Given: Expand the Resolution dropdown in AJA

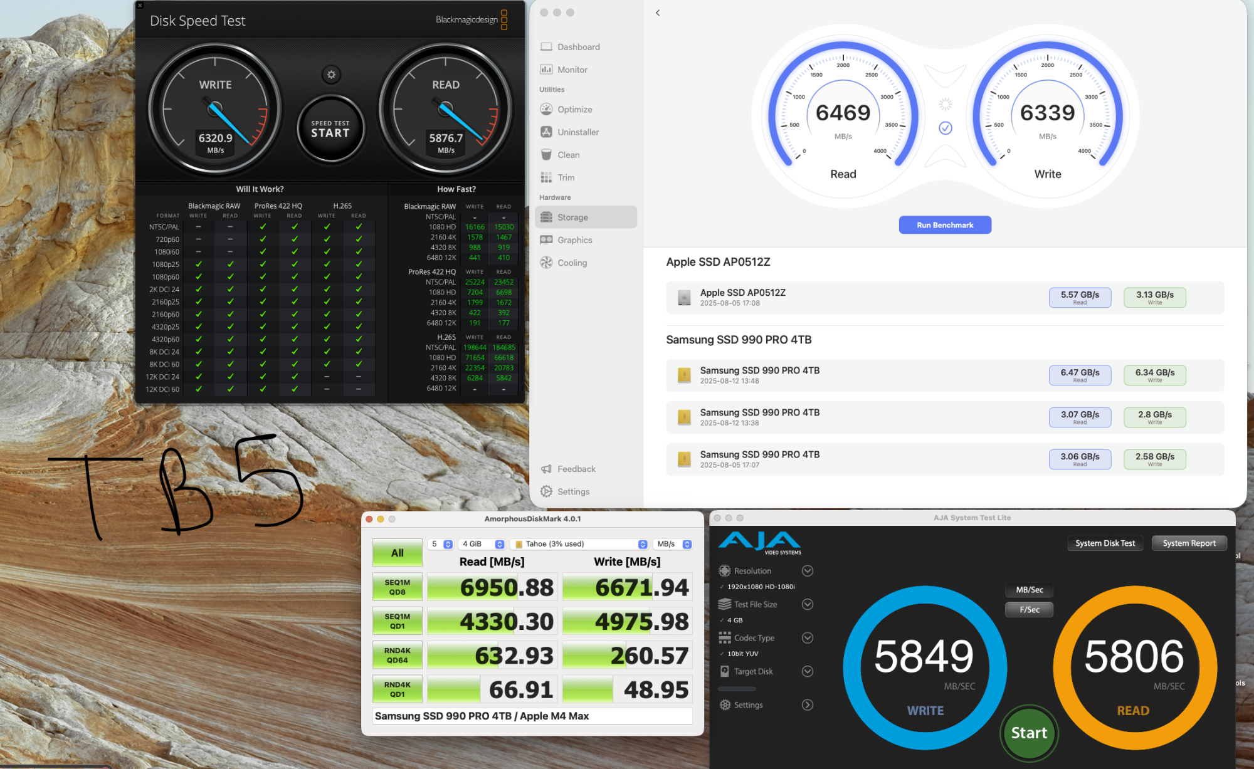Looking at the screenshot, I should click(x=808, y=570).
